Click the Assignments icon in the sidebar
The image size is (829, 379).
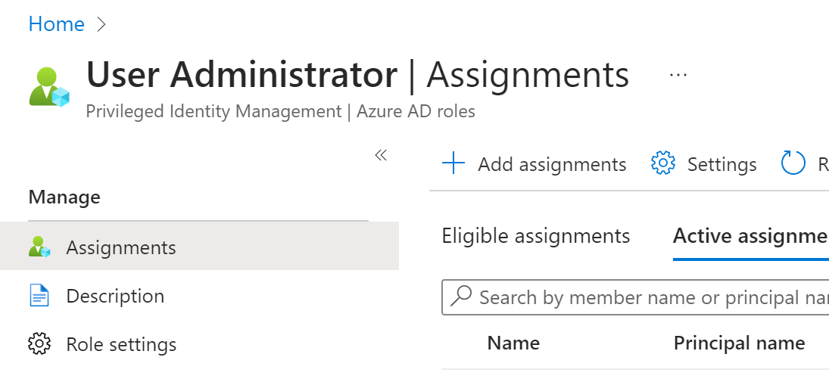click(x=39, y=247)
